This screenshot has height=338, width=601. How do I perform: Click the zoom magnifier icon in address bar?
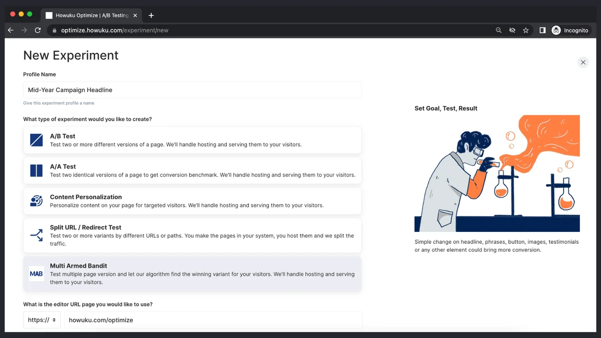498,30
